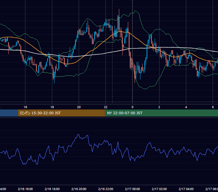Click the 20 hour axis label

[x=79, y=107]
